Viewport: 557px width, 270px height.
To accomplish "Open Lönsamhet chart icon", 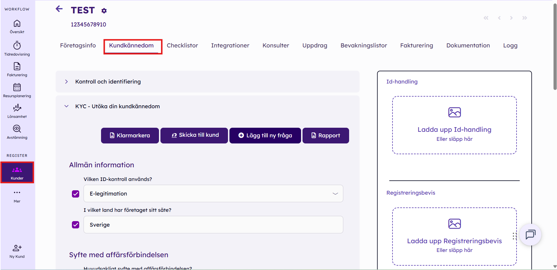I will [17, 108].
